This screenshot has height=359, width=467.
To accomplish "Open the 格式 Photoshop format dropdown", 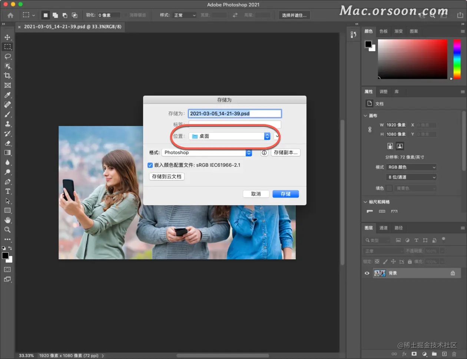I will coord(207,153).
